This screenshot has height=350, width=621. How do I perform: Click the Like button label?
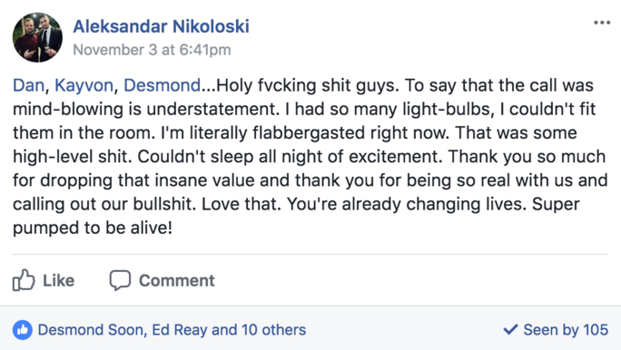click(x=59, y=280)
